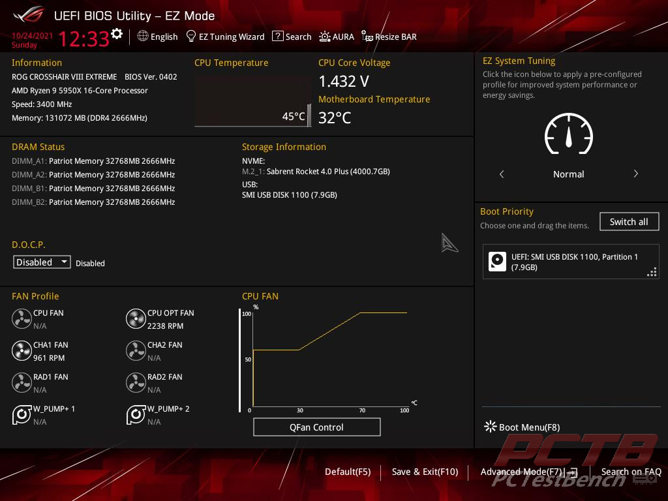The width and height of the screenshot is (668, 501).
Task: Click the EZ System Tuning gauge icon
Action: [x=569, y=134]
